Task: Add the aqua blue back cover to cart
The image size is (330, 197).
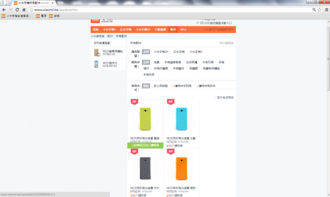Action: [x=175, y=146]
